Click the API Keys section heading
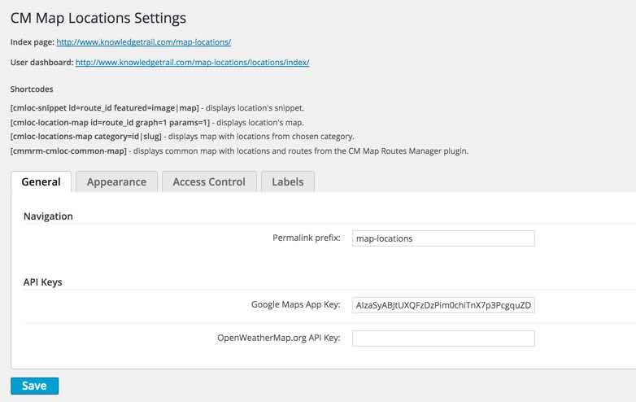 coord(43,282)
